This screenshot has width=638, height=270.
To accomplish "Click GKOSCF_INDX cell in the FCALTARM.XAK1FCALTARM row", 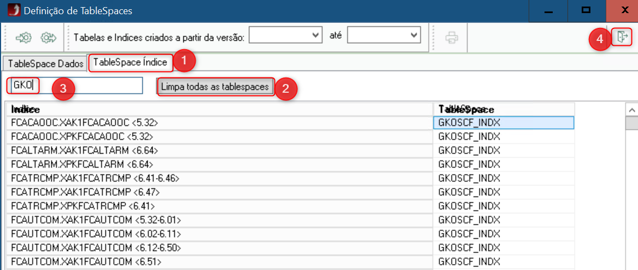I will 504,150.
